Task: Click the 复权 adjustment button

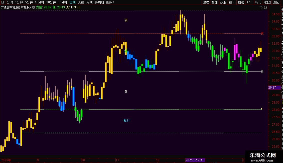Action: [206, 2]
